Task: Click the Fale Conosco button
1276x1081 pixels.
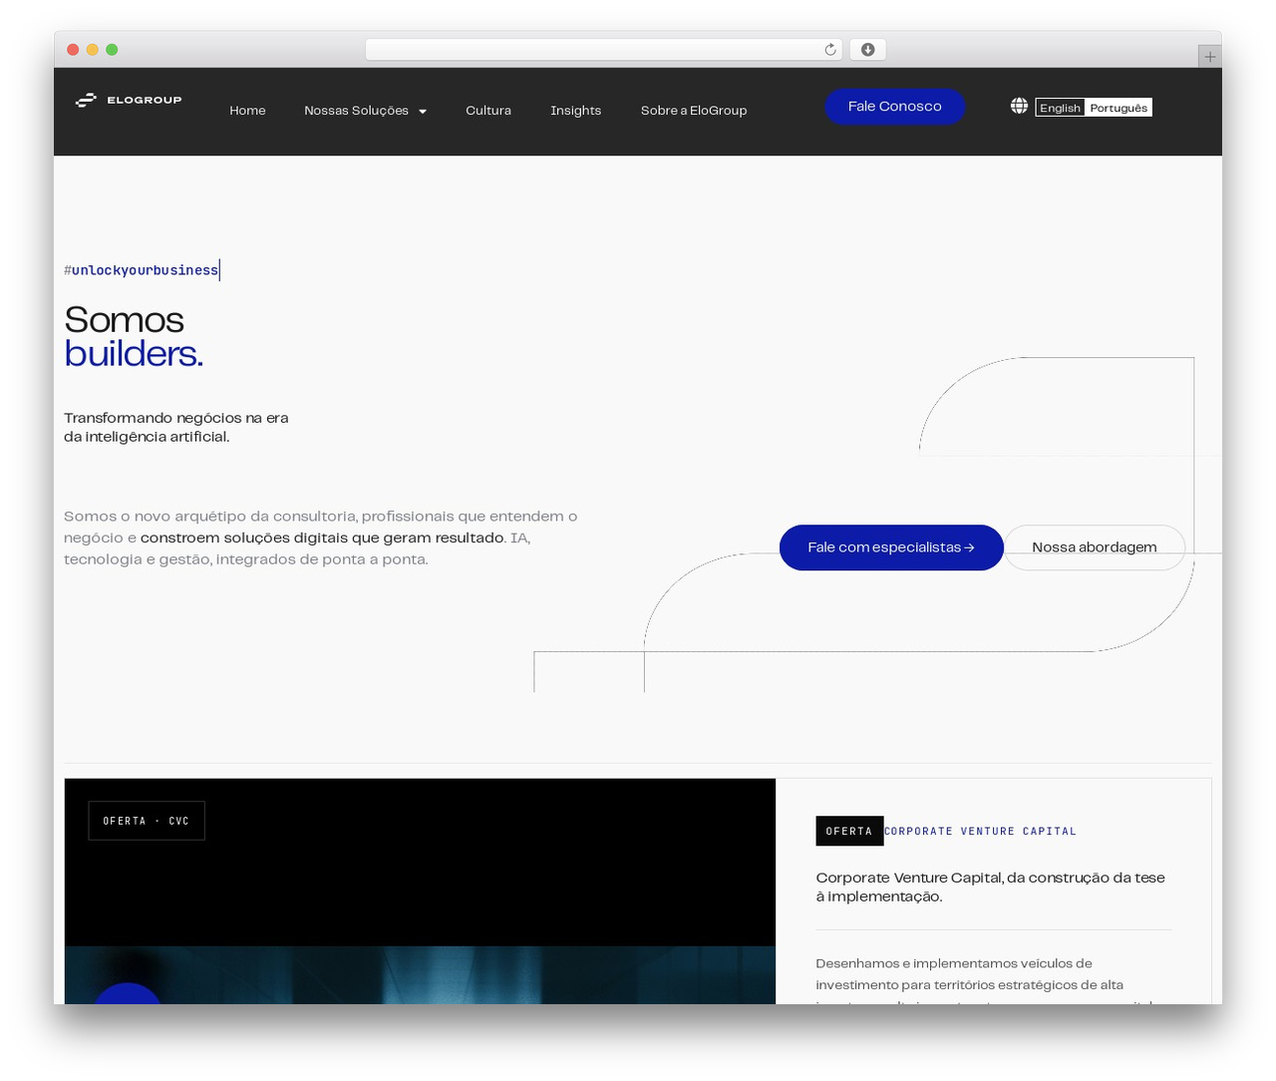Action: pyautogui.click(x=894, y=107)
